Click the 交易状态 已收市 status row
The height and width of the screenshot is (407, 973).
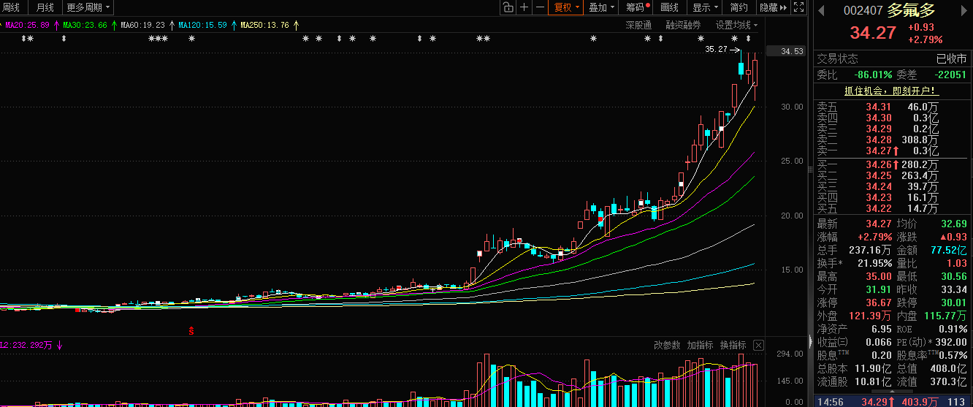pyautogui.click(x=892, y=58)
